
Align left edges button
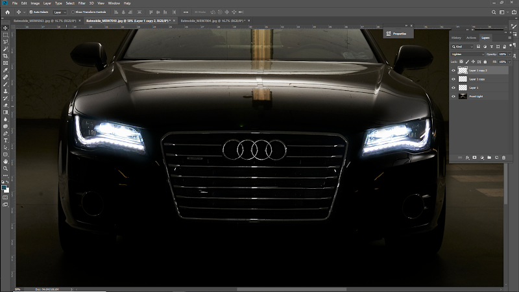(x=116, y=12)
